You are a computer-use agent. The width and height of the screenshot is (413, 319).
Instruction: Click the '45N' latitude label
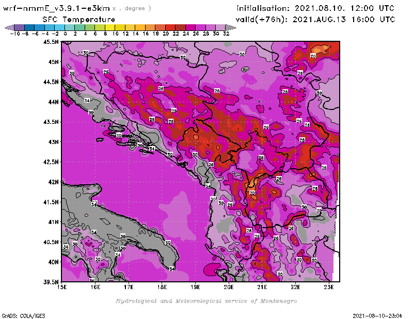coord(53,61)
